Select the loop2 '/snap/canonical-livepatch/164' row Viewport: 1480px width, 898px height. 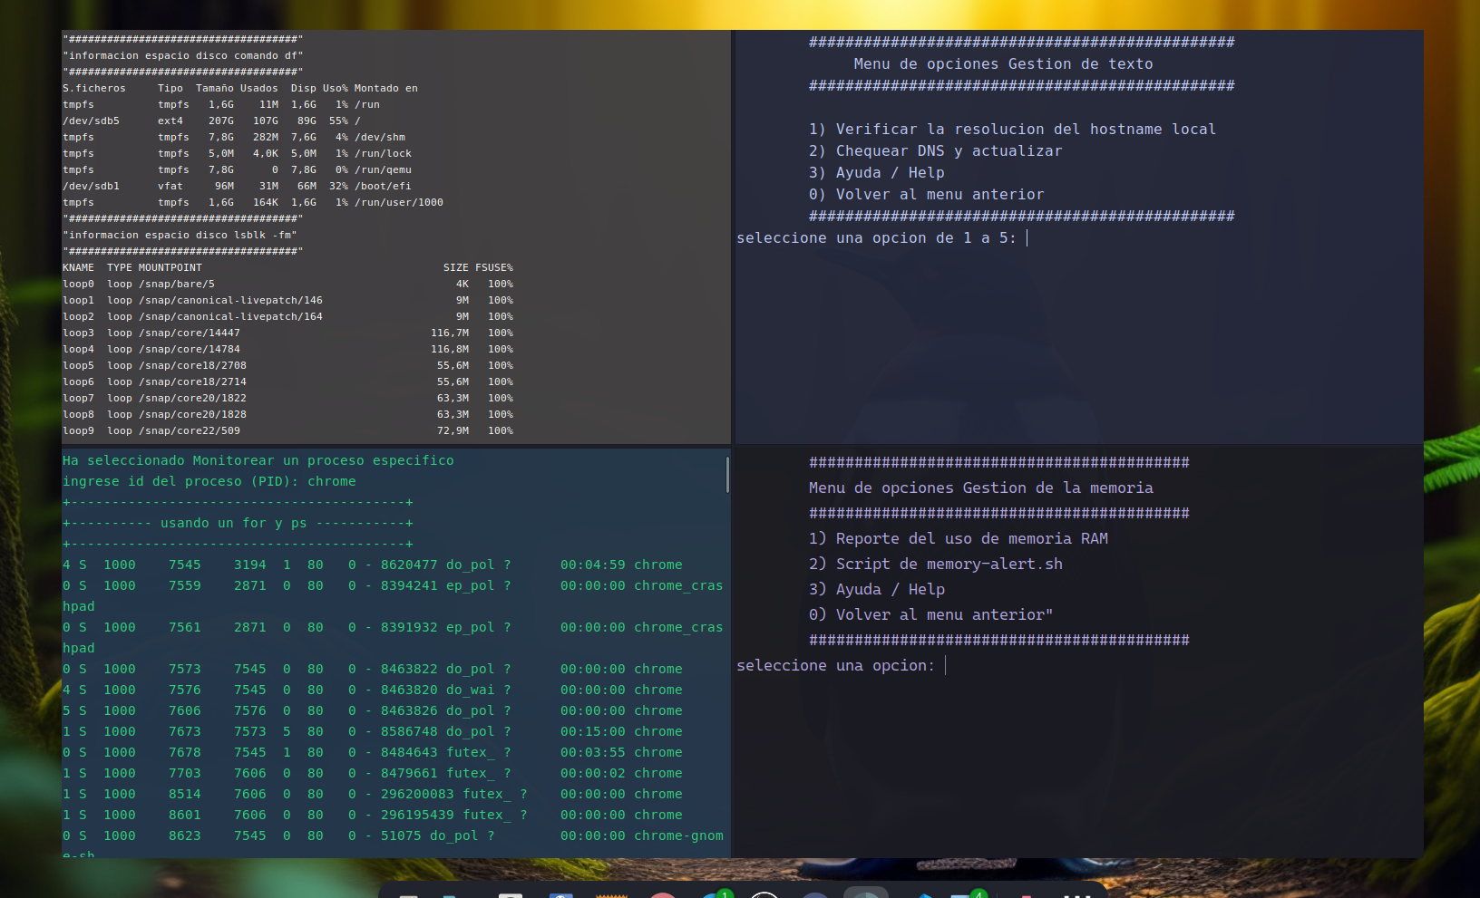[287, 317]
